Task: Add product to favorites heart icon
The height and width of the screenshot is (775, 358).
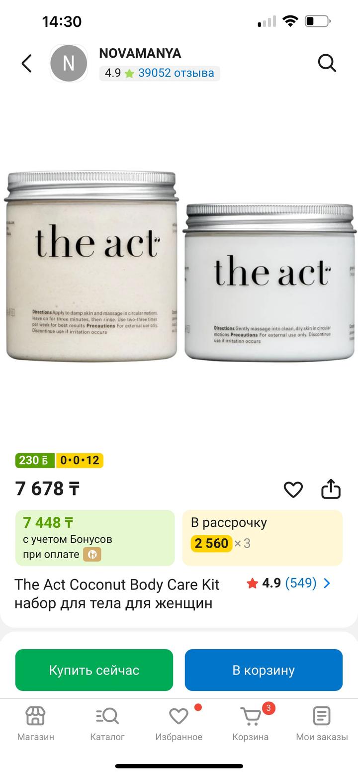Action: coord(293,489)
